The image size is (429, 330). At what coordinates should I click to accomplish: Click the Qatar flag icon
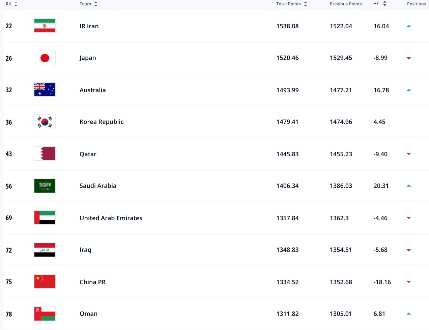pos(45,154)
